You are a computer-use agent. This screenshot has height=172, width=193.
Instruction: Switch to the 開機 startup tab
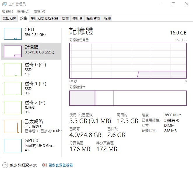65,19
